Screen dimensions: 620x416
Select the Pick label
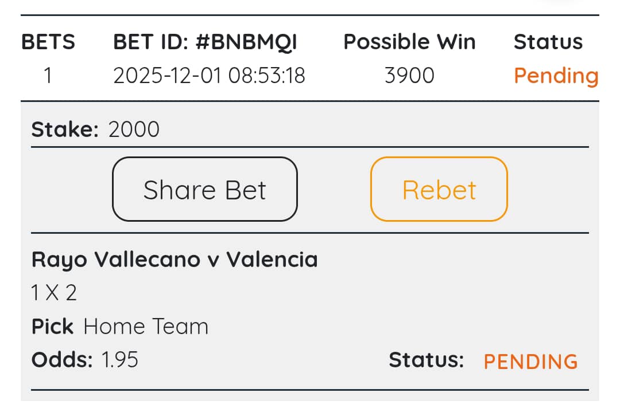pyautogui.click(x=52, y=327)
